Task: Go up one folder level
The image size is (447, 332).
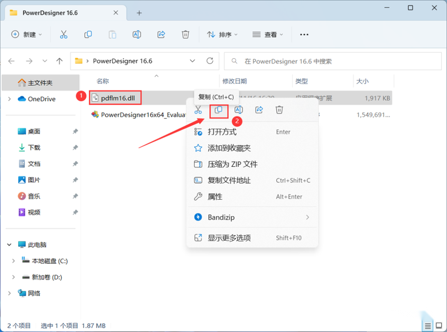Action: tap(59, 61)
